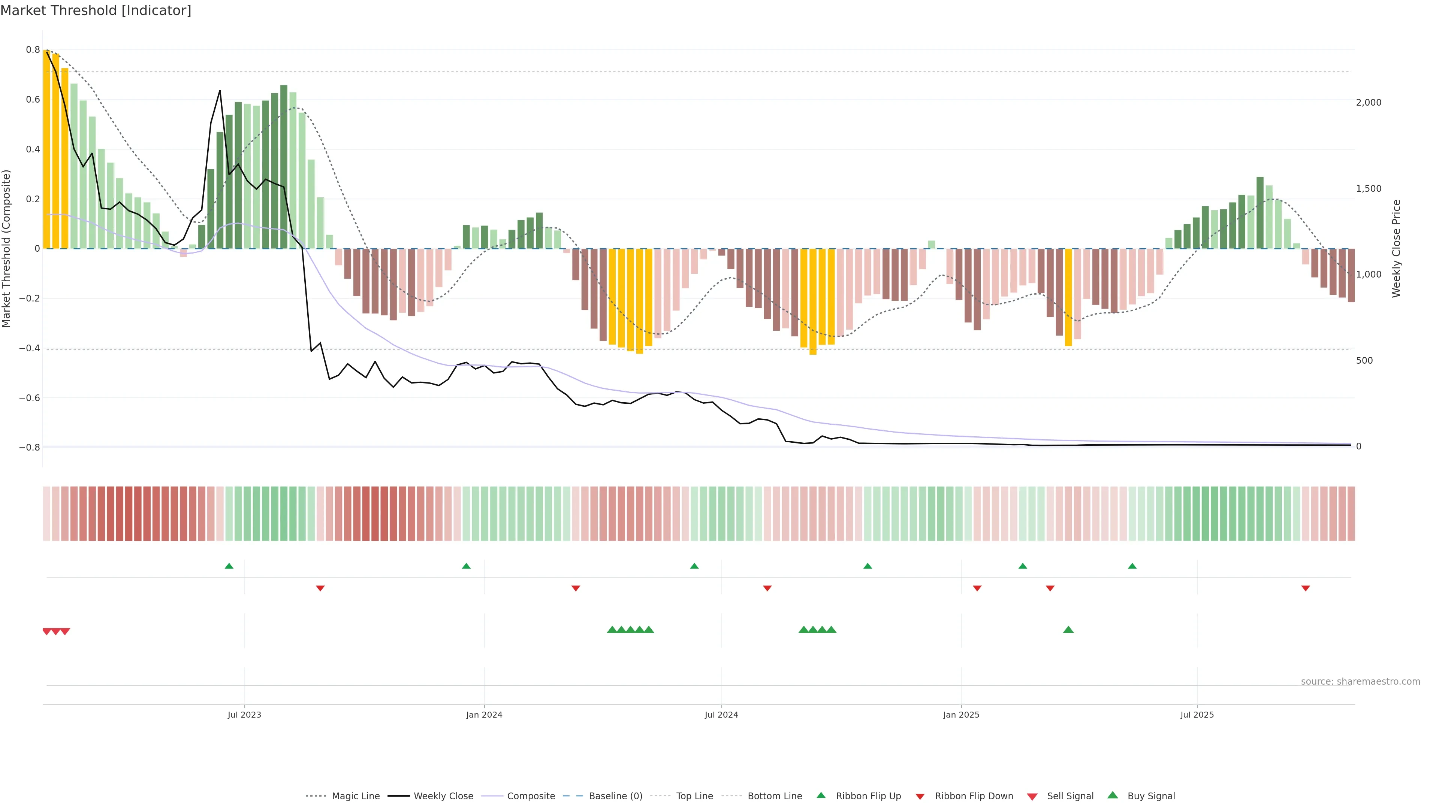Click the Jul 2025 x-axis label
1439x809 pixels.
point(1197,715)
